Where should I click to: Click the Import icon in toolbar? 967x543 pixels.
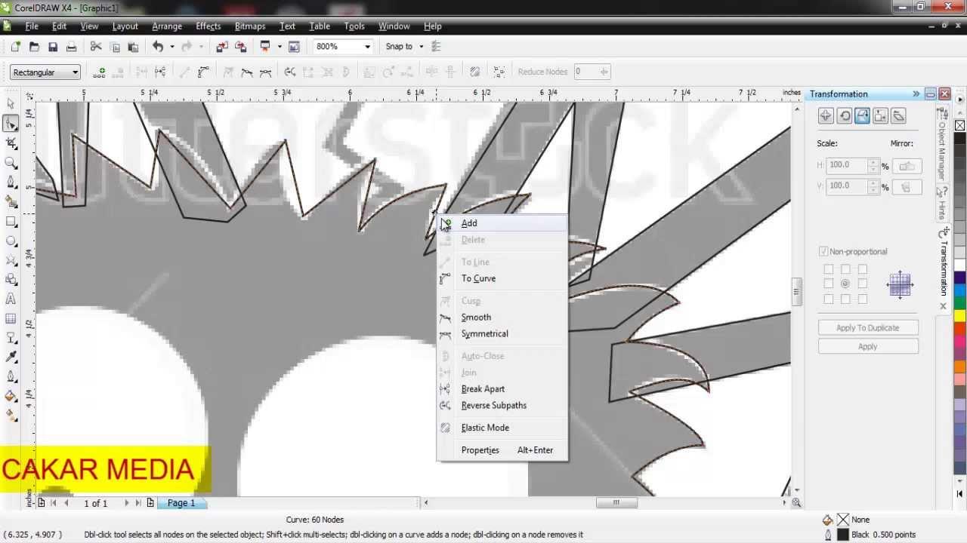click(x=222, y=47)
